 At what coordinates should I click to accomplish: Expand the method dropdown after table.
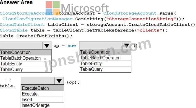(x=59, y=81)
